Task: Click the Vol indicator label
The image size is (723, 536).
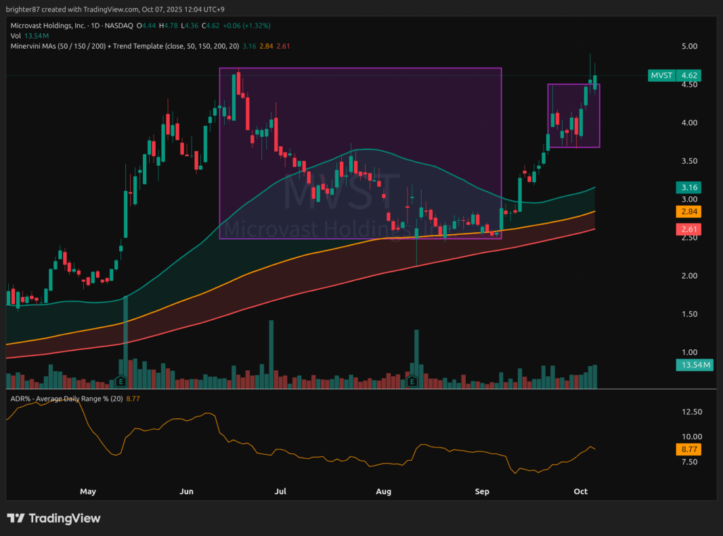Action: pos(16,35)
